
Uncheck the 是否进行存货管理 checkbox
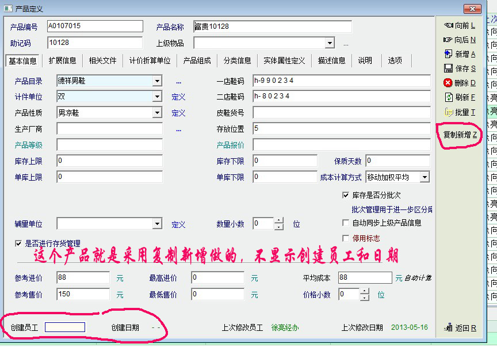pyautogui.click(x=18, y=243)
